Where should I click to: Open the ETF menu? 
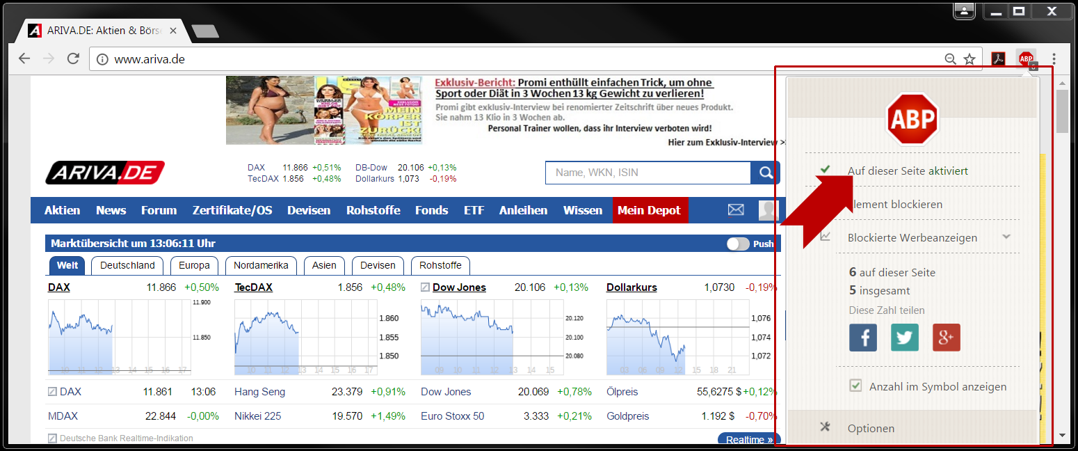474,210
